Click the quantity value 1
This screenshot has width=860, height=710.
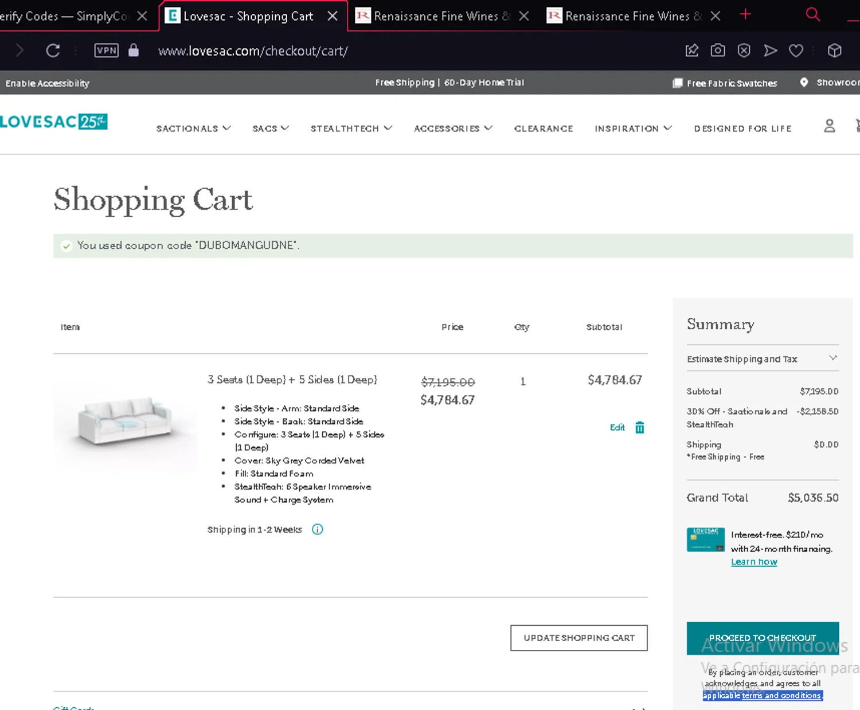tap(523, 381)
